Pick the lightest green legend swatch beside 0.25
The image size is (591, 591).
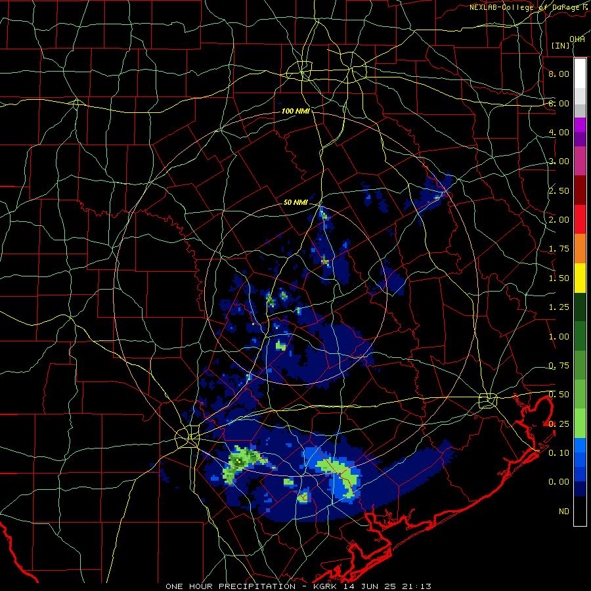point(580,424)
